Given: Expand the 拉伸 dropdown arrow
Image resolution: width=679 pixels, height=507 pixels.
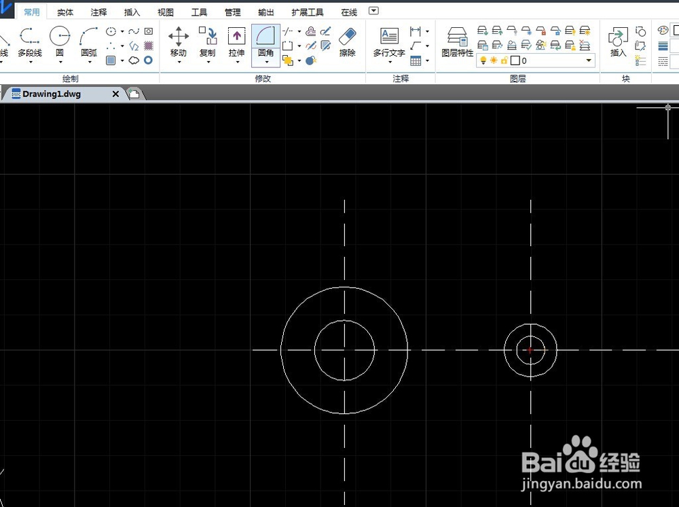Looking at the screenshot, I should [237, 63].
